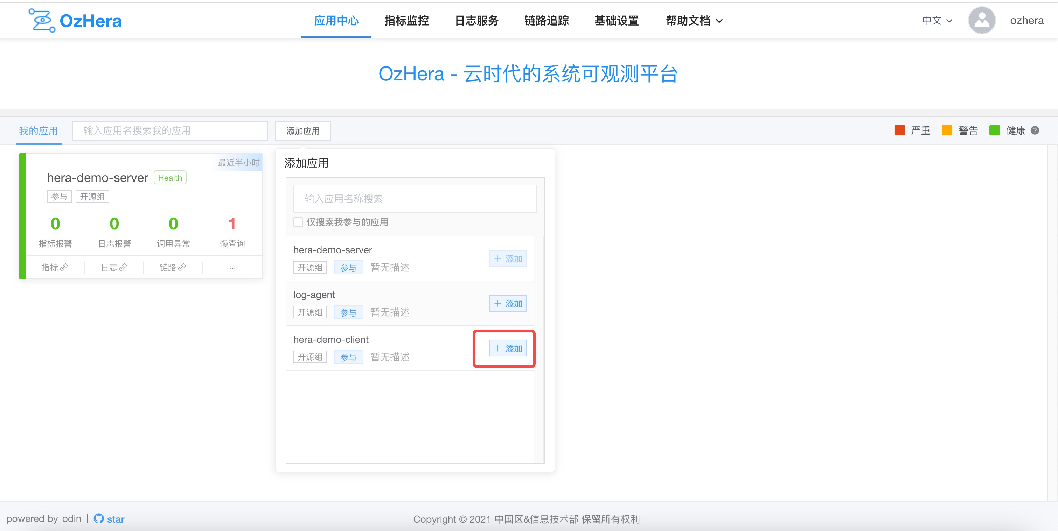Select hera-demo-client row in popup list
The height and width of the screenshot is (531, 1058).
(410, 348)
